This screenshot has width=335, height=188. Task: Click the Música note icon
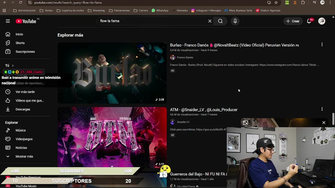coord(8,130)
